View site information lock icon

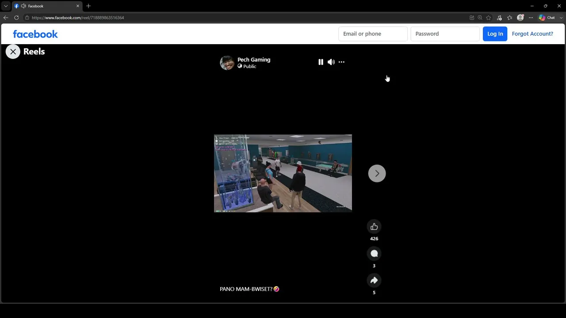pyautogui.click(x=27, y=18)
